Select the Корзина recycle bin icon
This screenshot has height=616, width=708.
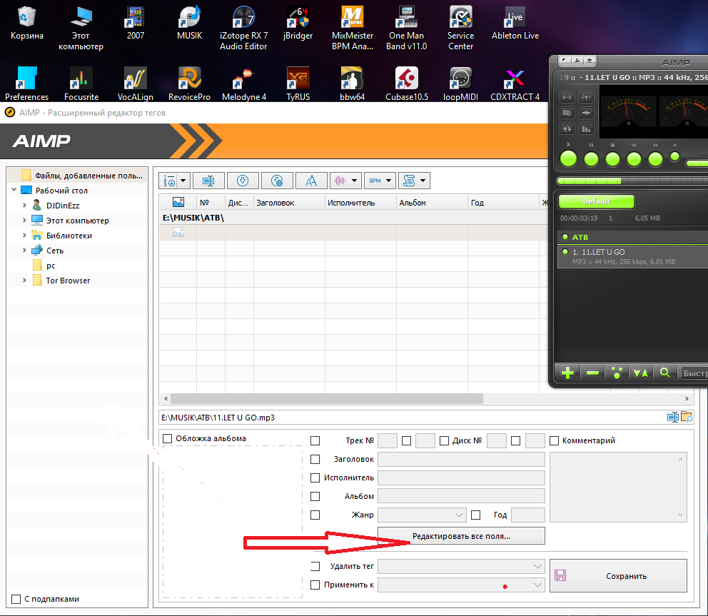coord(26,24)
